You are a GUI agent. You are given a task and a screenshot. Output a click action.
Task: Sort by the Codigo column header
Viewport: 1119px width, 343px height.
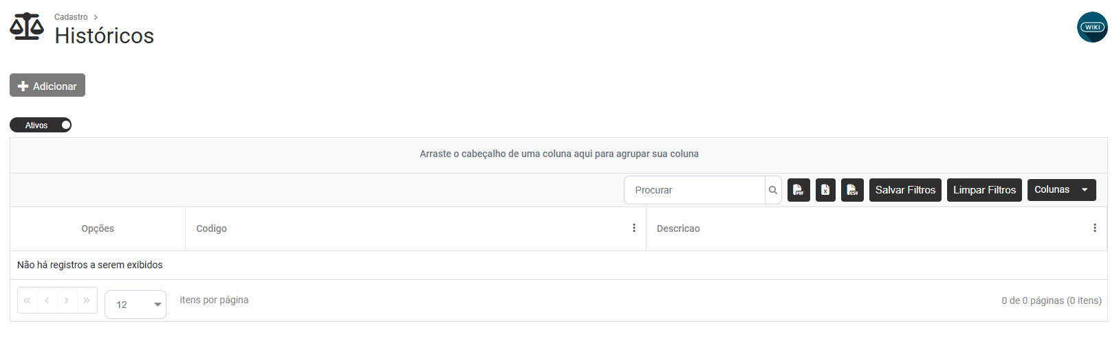click(x=212, y=228)
